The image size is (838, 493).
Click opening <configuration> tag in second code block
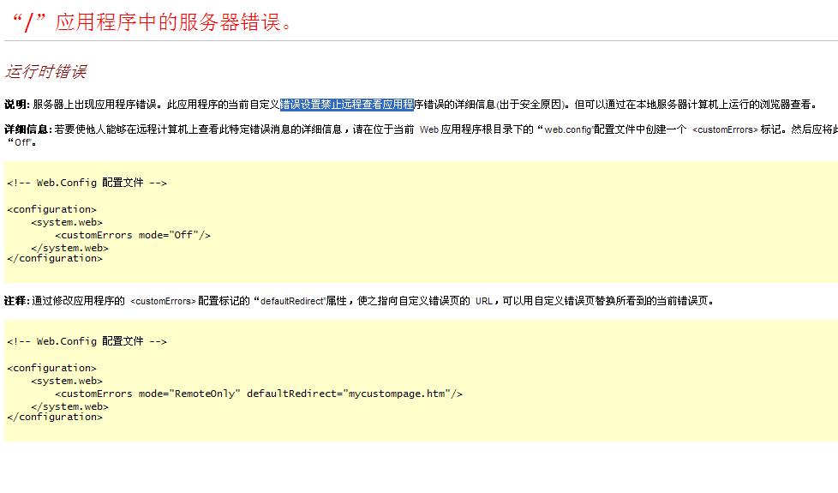(x=51, y=368)
